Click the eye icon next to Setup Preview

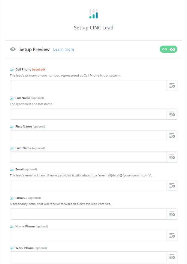click(x=13, y=49)
